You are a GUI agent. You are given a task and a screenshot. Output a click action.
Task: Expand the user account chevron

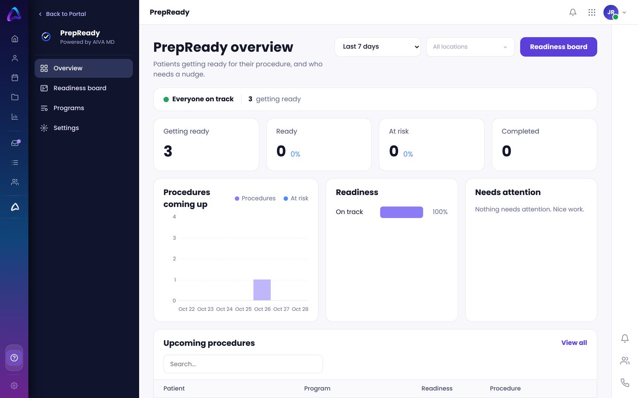(x=624, y=12)
